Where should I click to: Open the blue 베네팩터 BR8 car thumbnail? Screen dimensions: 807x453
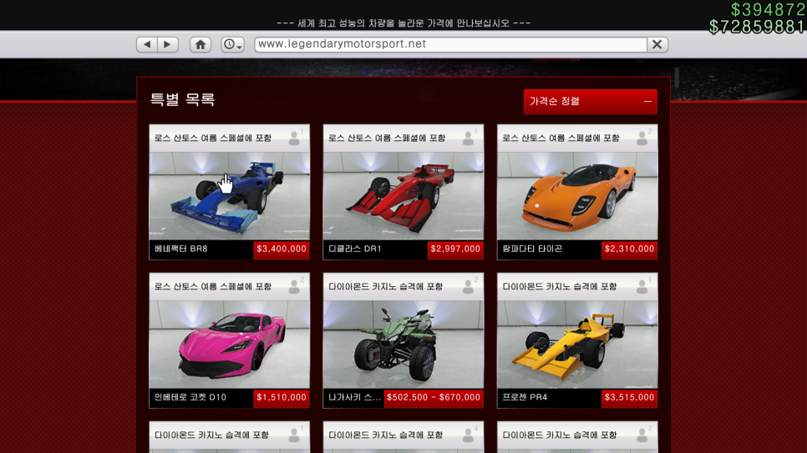click(230, 195)
